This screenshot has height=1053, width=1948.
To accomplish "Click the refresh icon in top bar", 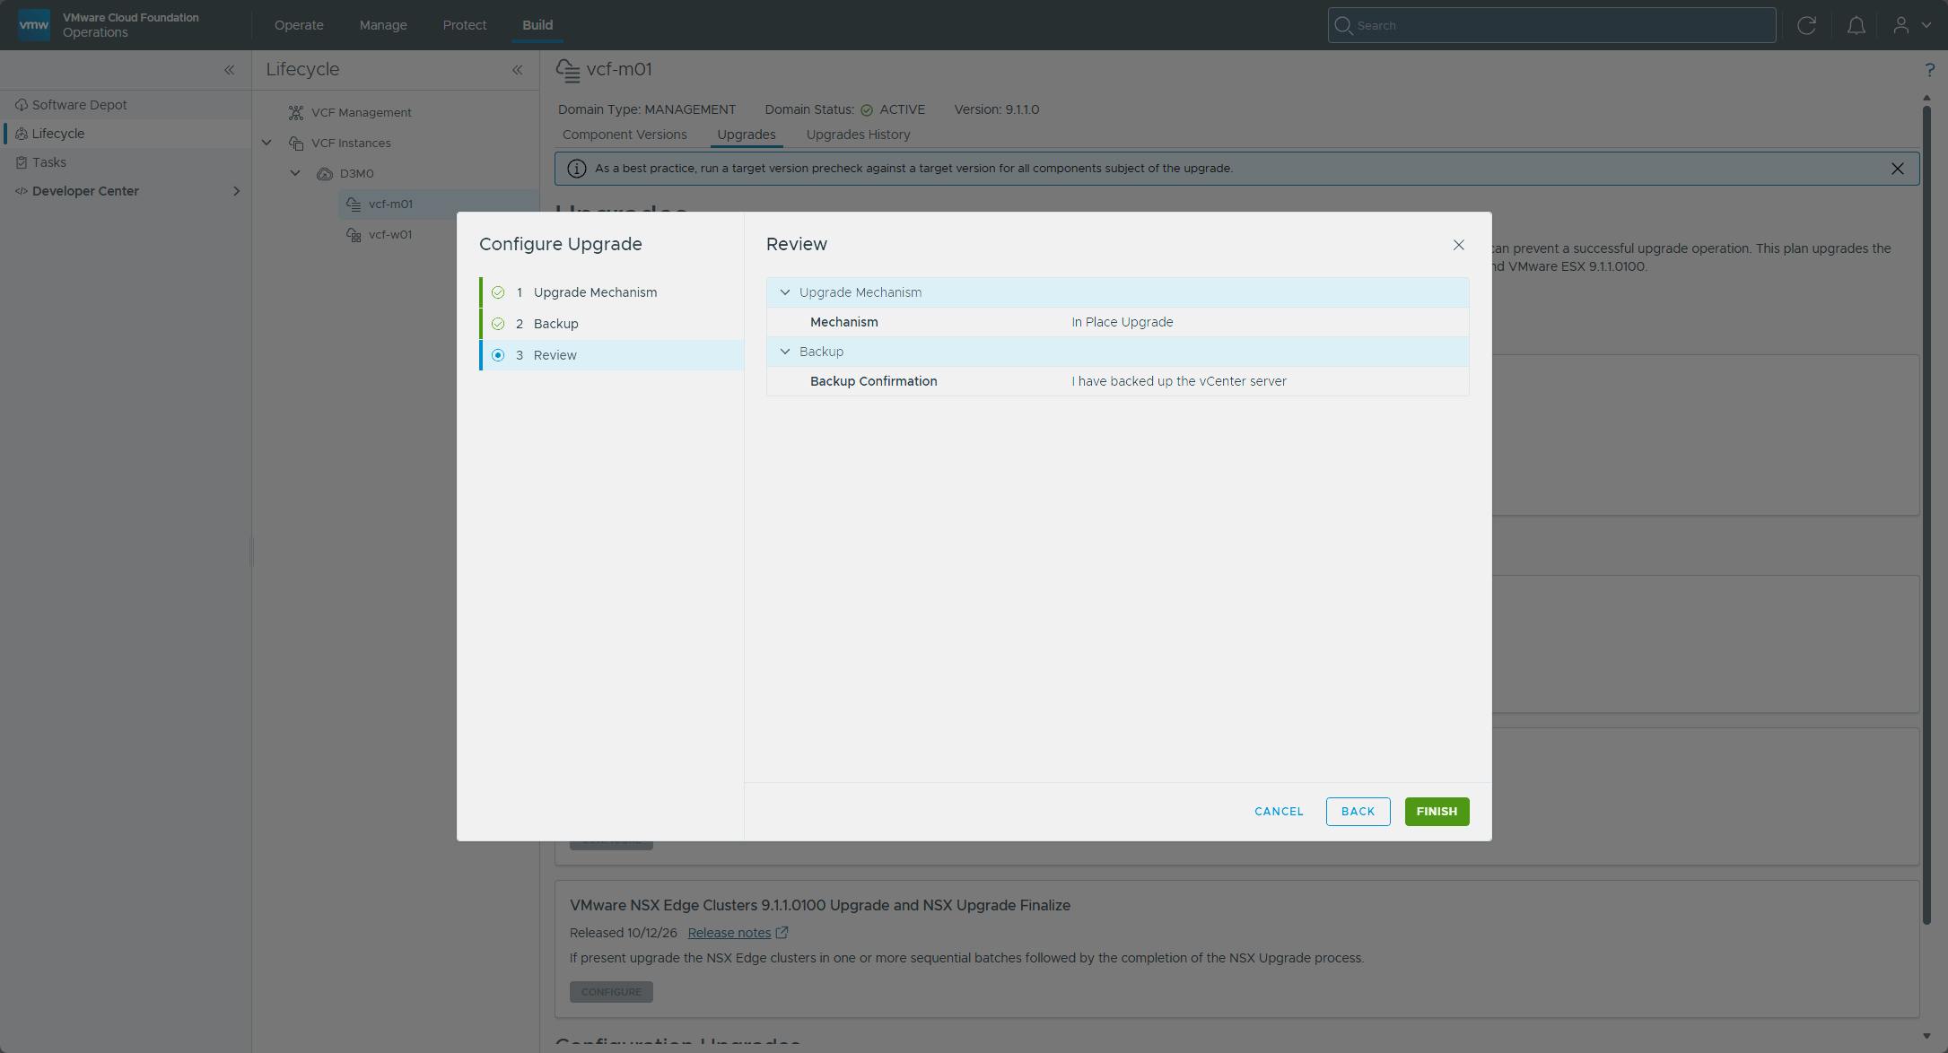I will pyautogui.click(x=1807, y=25).
